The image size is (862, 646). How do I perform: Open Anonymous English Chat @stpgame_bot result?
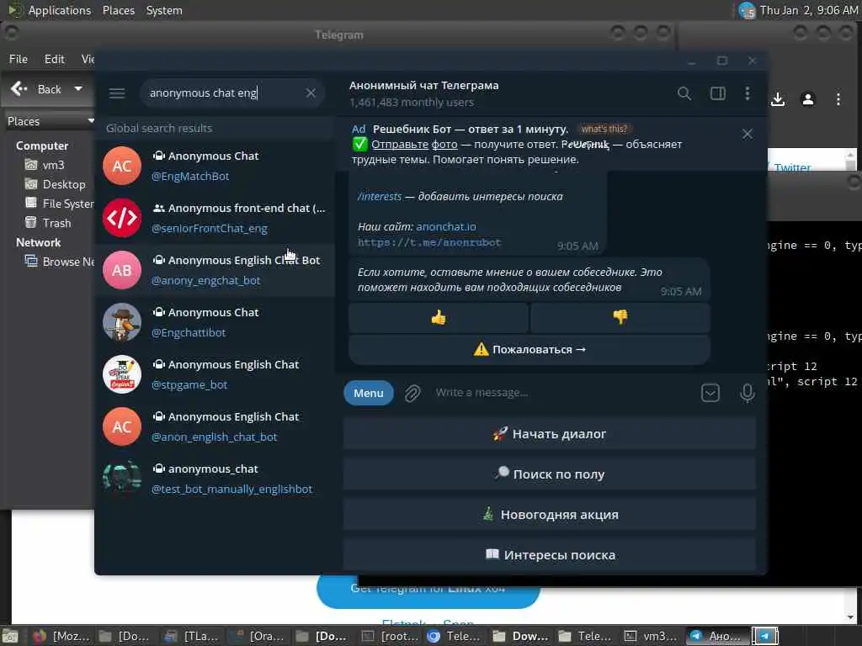pos(215,374)
